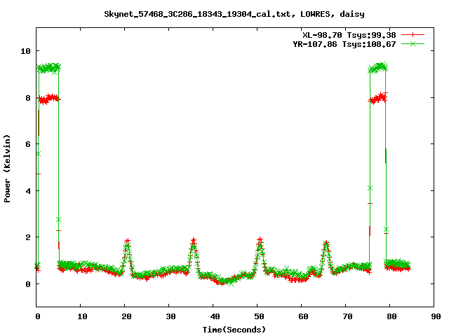Viewport: 449px width, 336px height.
Task: Click y-axis tick label 2
Action: tap(28, 237)
